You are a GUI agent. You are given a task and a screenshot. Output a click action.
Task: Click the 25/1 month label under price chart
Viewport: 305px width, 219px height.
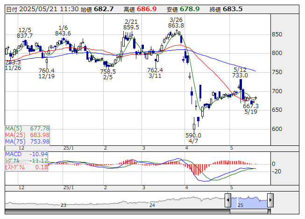(69, 148)
